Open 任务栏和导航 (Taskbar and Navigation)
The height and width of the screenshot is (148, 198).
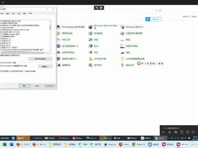[129, 46]
